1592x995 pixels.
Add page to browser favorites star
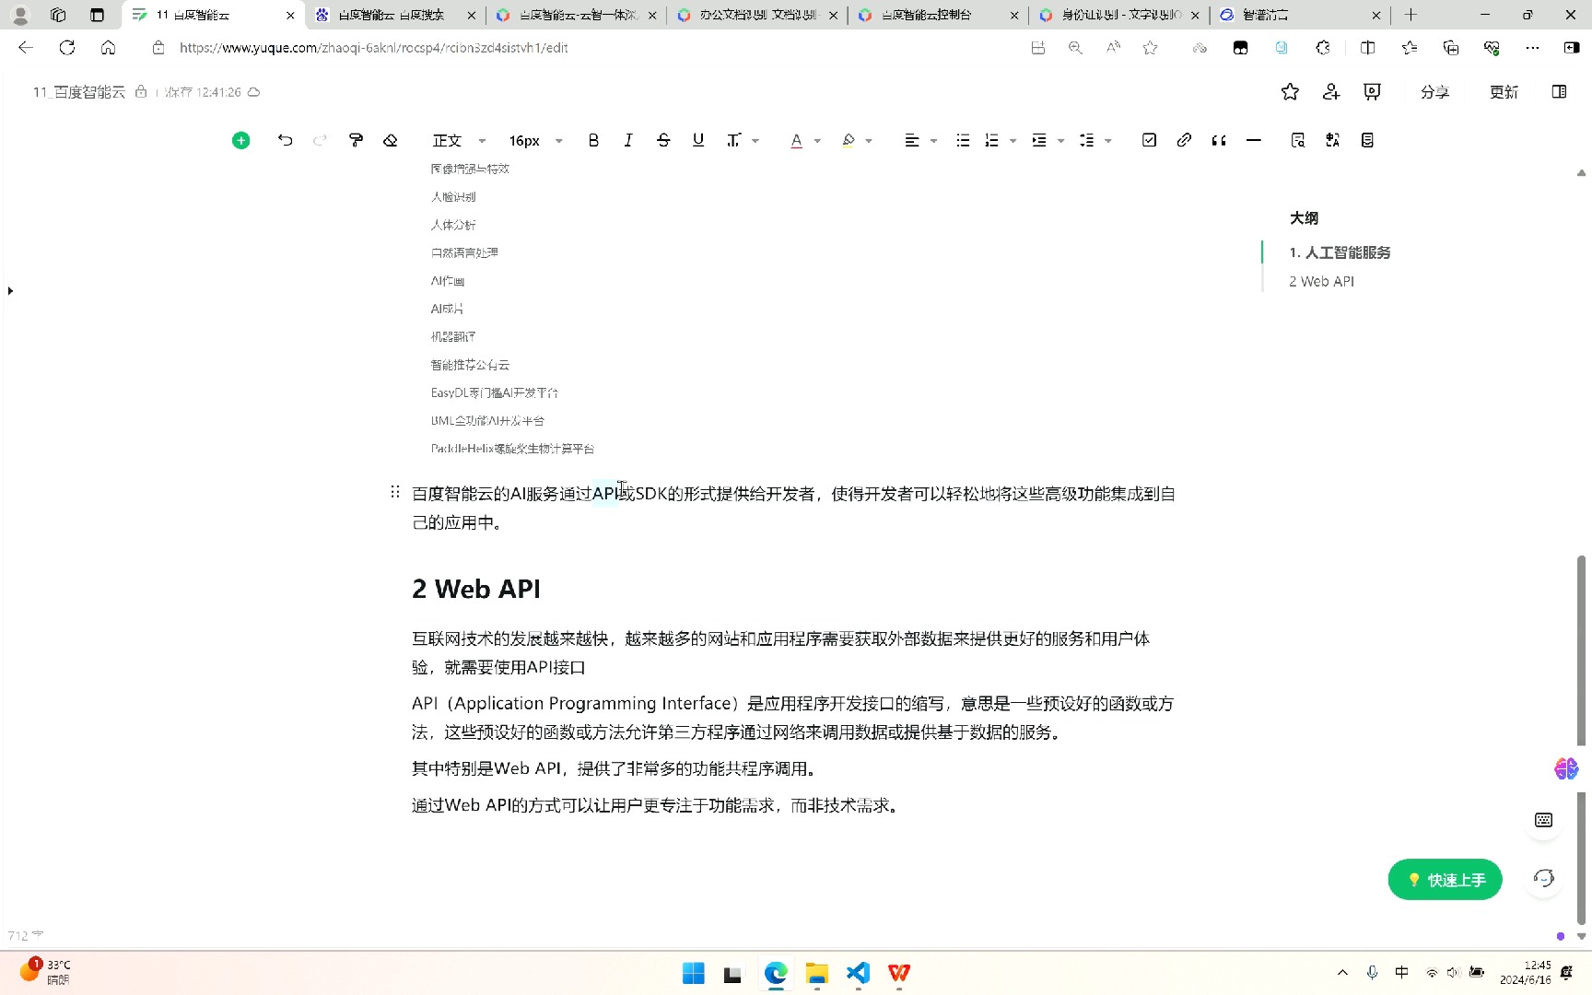[1150, 48]
